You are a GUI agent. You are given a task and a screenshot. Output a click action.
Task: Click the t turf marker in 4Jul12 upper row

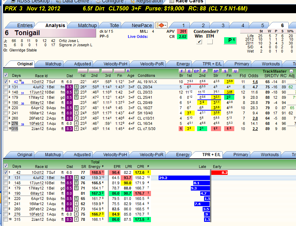click(x=76, y=87)
